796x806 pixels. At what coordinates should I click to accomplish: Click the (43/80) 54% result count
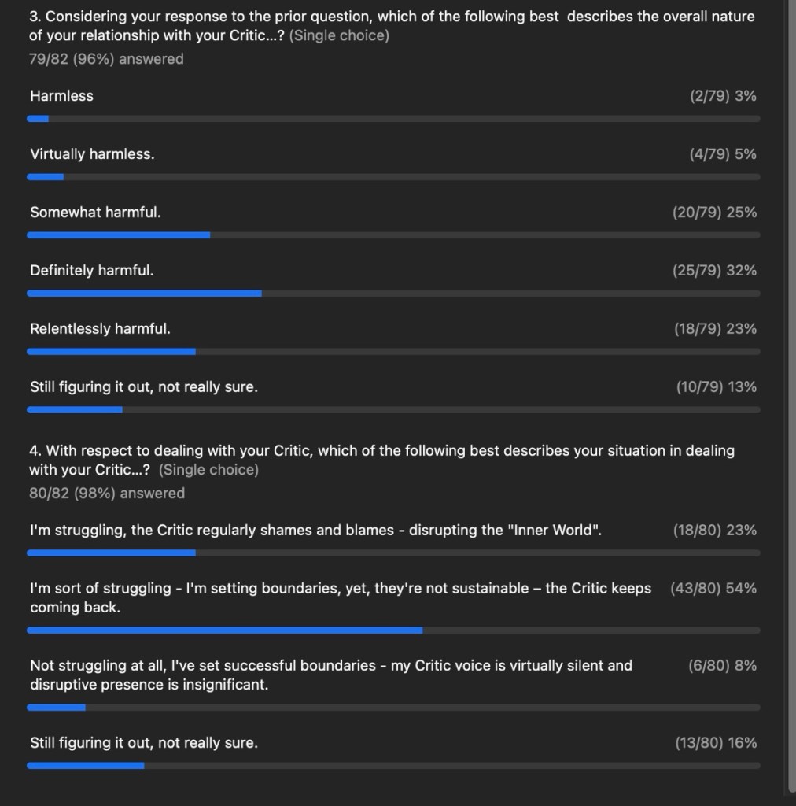coord(713,589)
